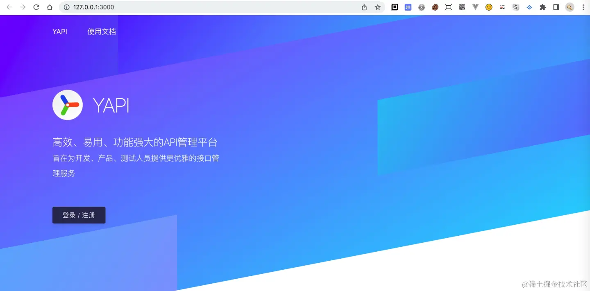Screen dimensions: 590x291
Task: Click the large YAPI title text
Action: (x=111, y=105)
